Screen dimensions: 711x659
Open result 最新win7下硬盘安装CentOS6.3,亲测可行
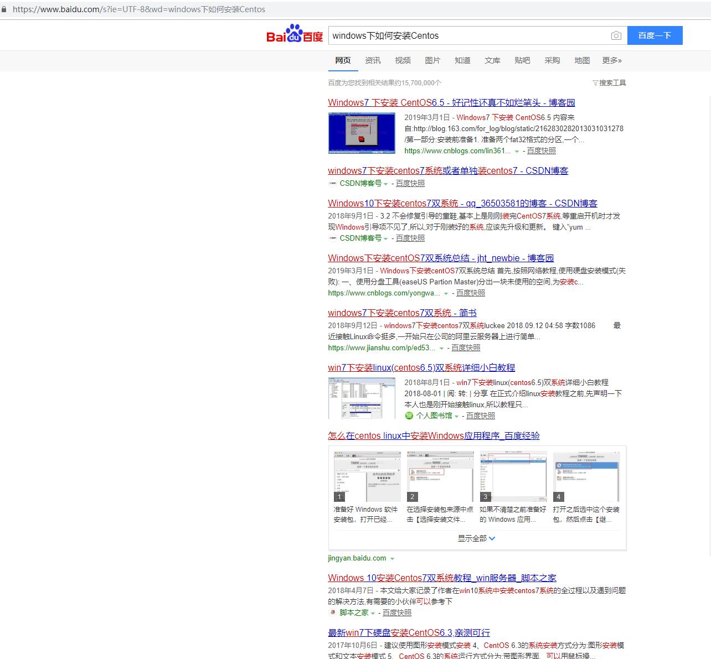coord(409,632)
